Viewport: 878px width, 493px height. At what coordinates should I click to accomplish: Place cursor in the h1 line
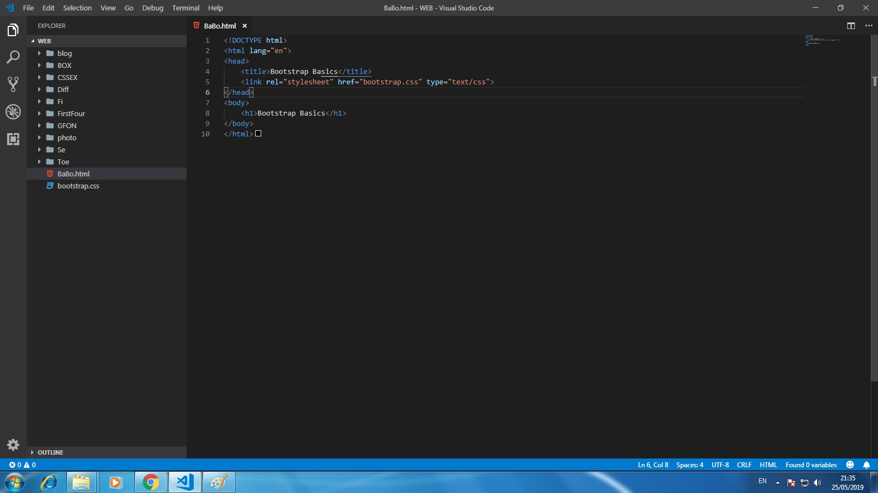coord(294,113)
